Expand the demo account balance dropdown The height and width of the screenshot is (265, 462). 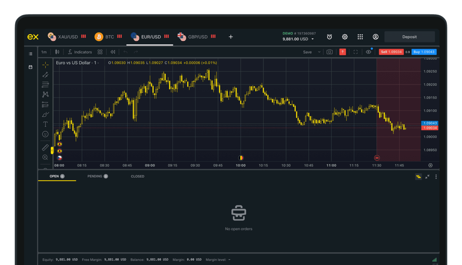[x=312, y=39]
